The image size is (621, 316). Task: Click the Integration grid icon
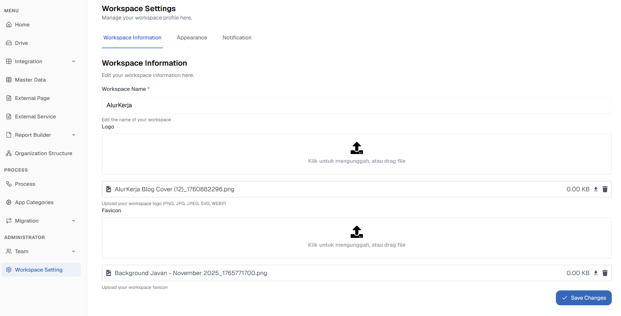point(9,61)
